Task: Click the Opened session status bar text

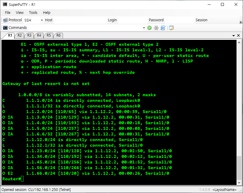Action: (36, 190)
